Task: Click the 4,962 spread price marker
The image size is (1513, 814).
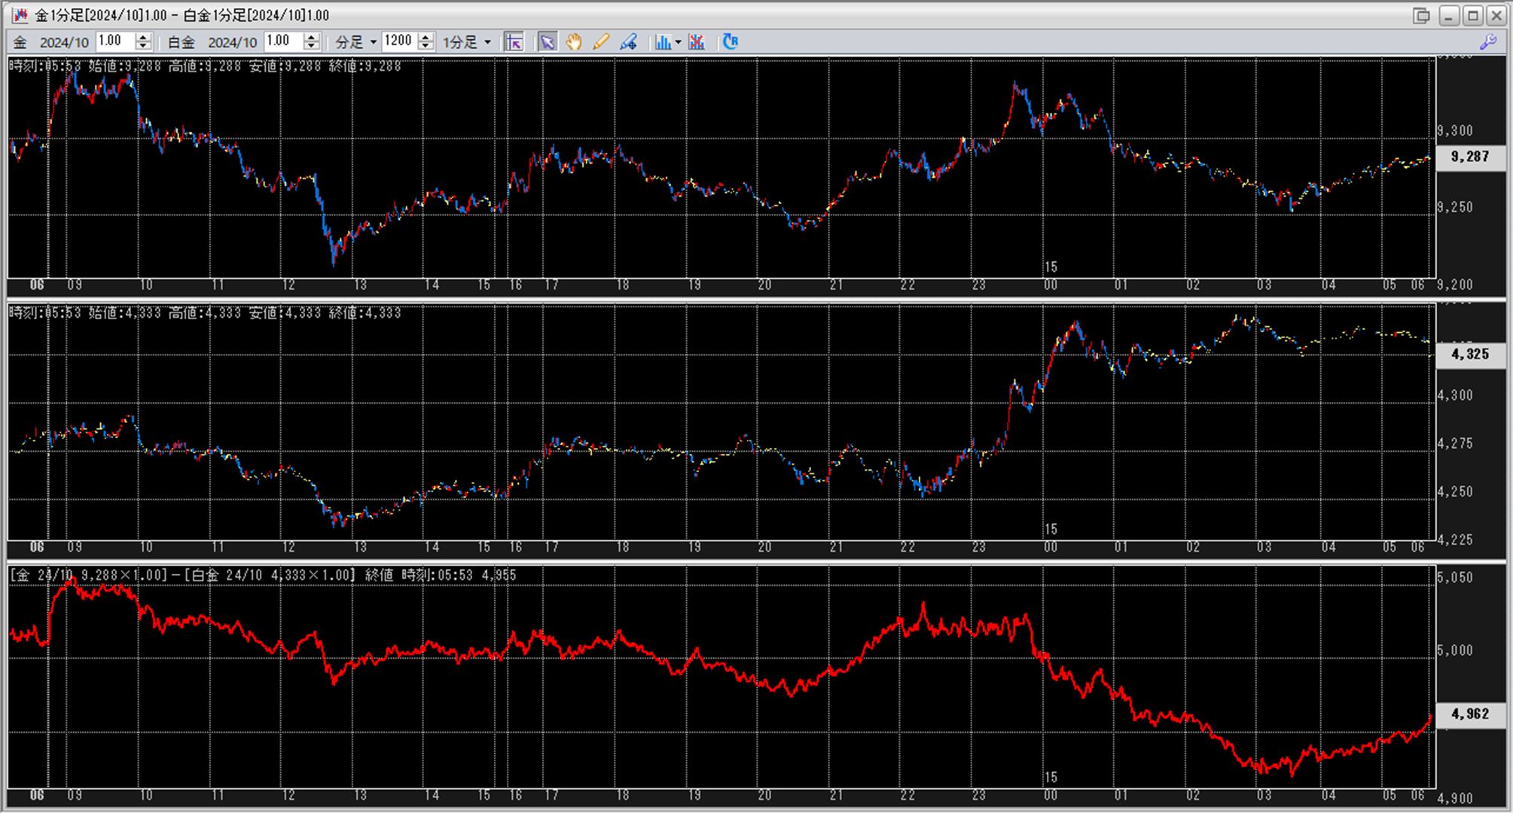Action: click(x=1469, y=714)
